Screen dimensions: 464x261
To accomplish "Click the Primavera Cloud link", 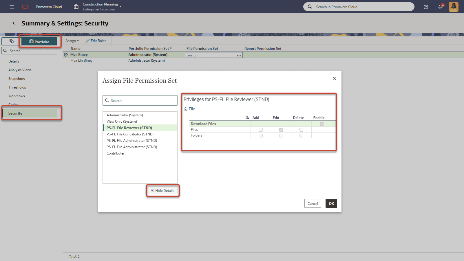I will 49,7.
